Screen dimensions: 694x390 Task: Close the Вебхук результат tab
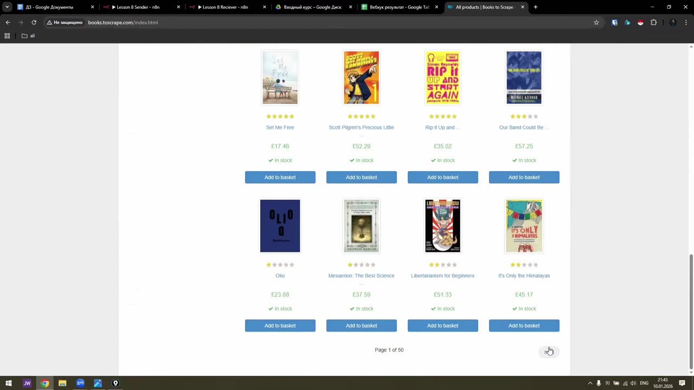point(436,7)
